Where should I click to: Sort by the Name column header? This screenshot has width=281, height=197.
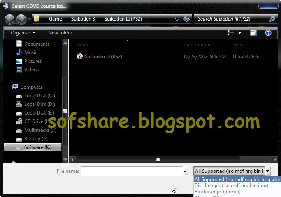click(x=83, y=45)
